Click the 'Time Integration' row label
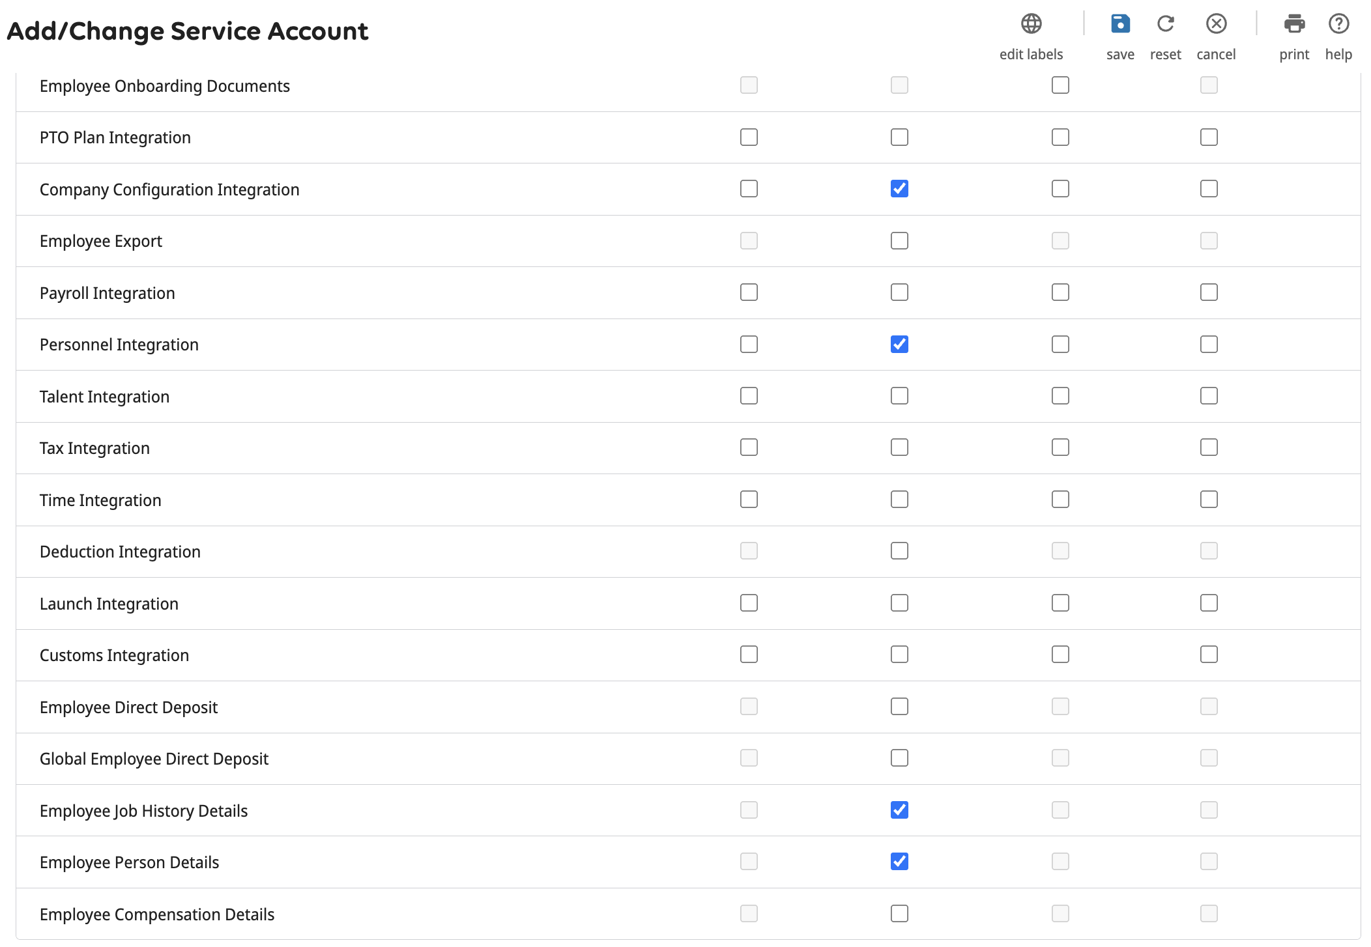1371x947 pixels. (x=100, y=500)
